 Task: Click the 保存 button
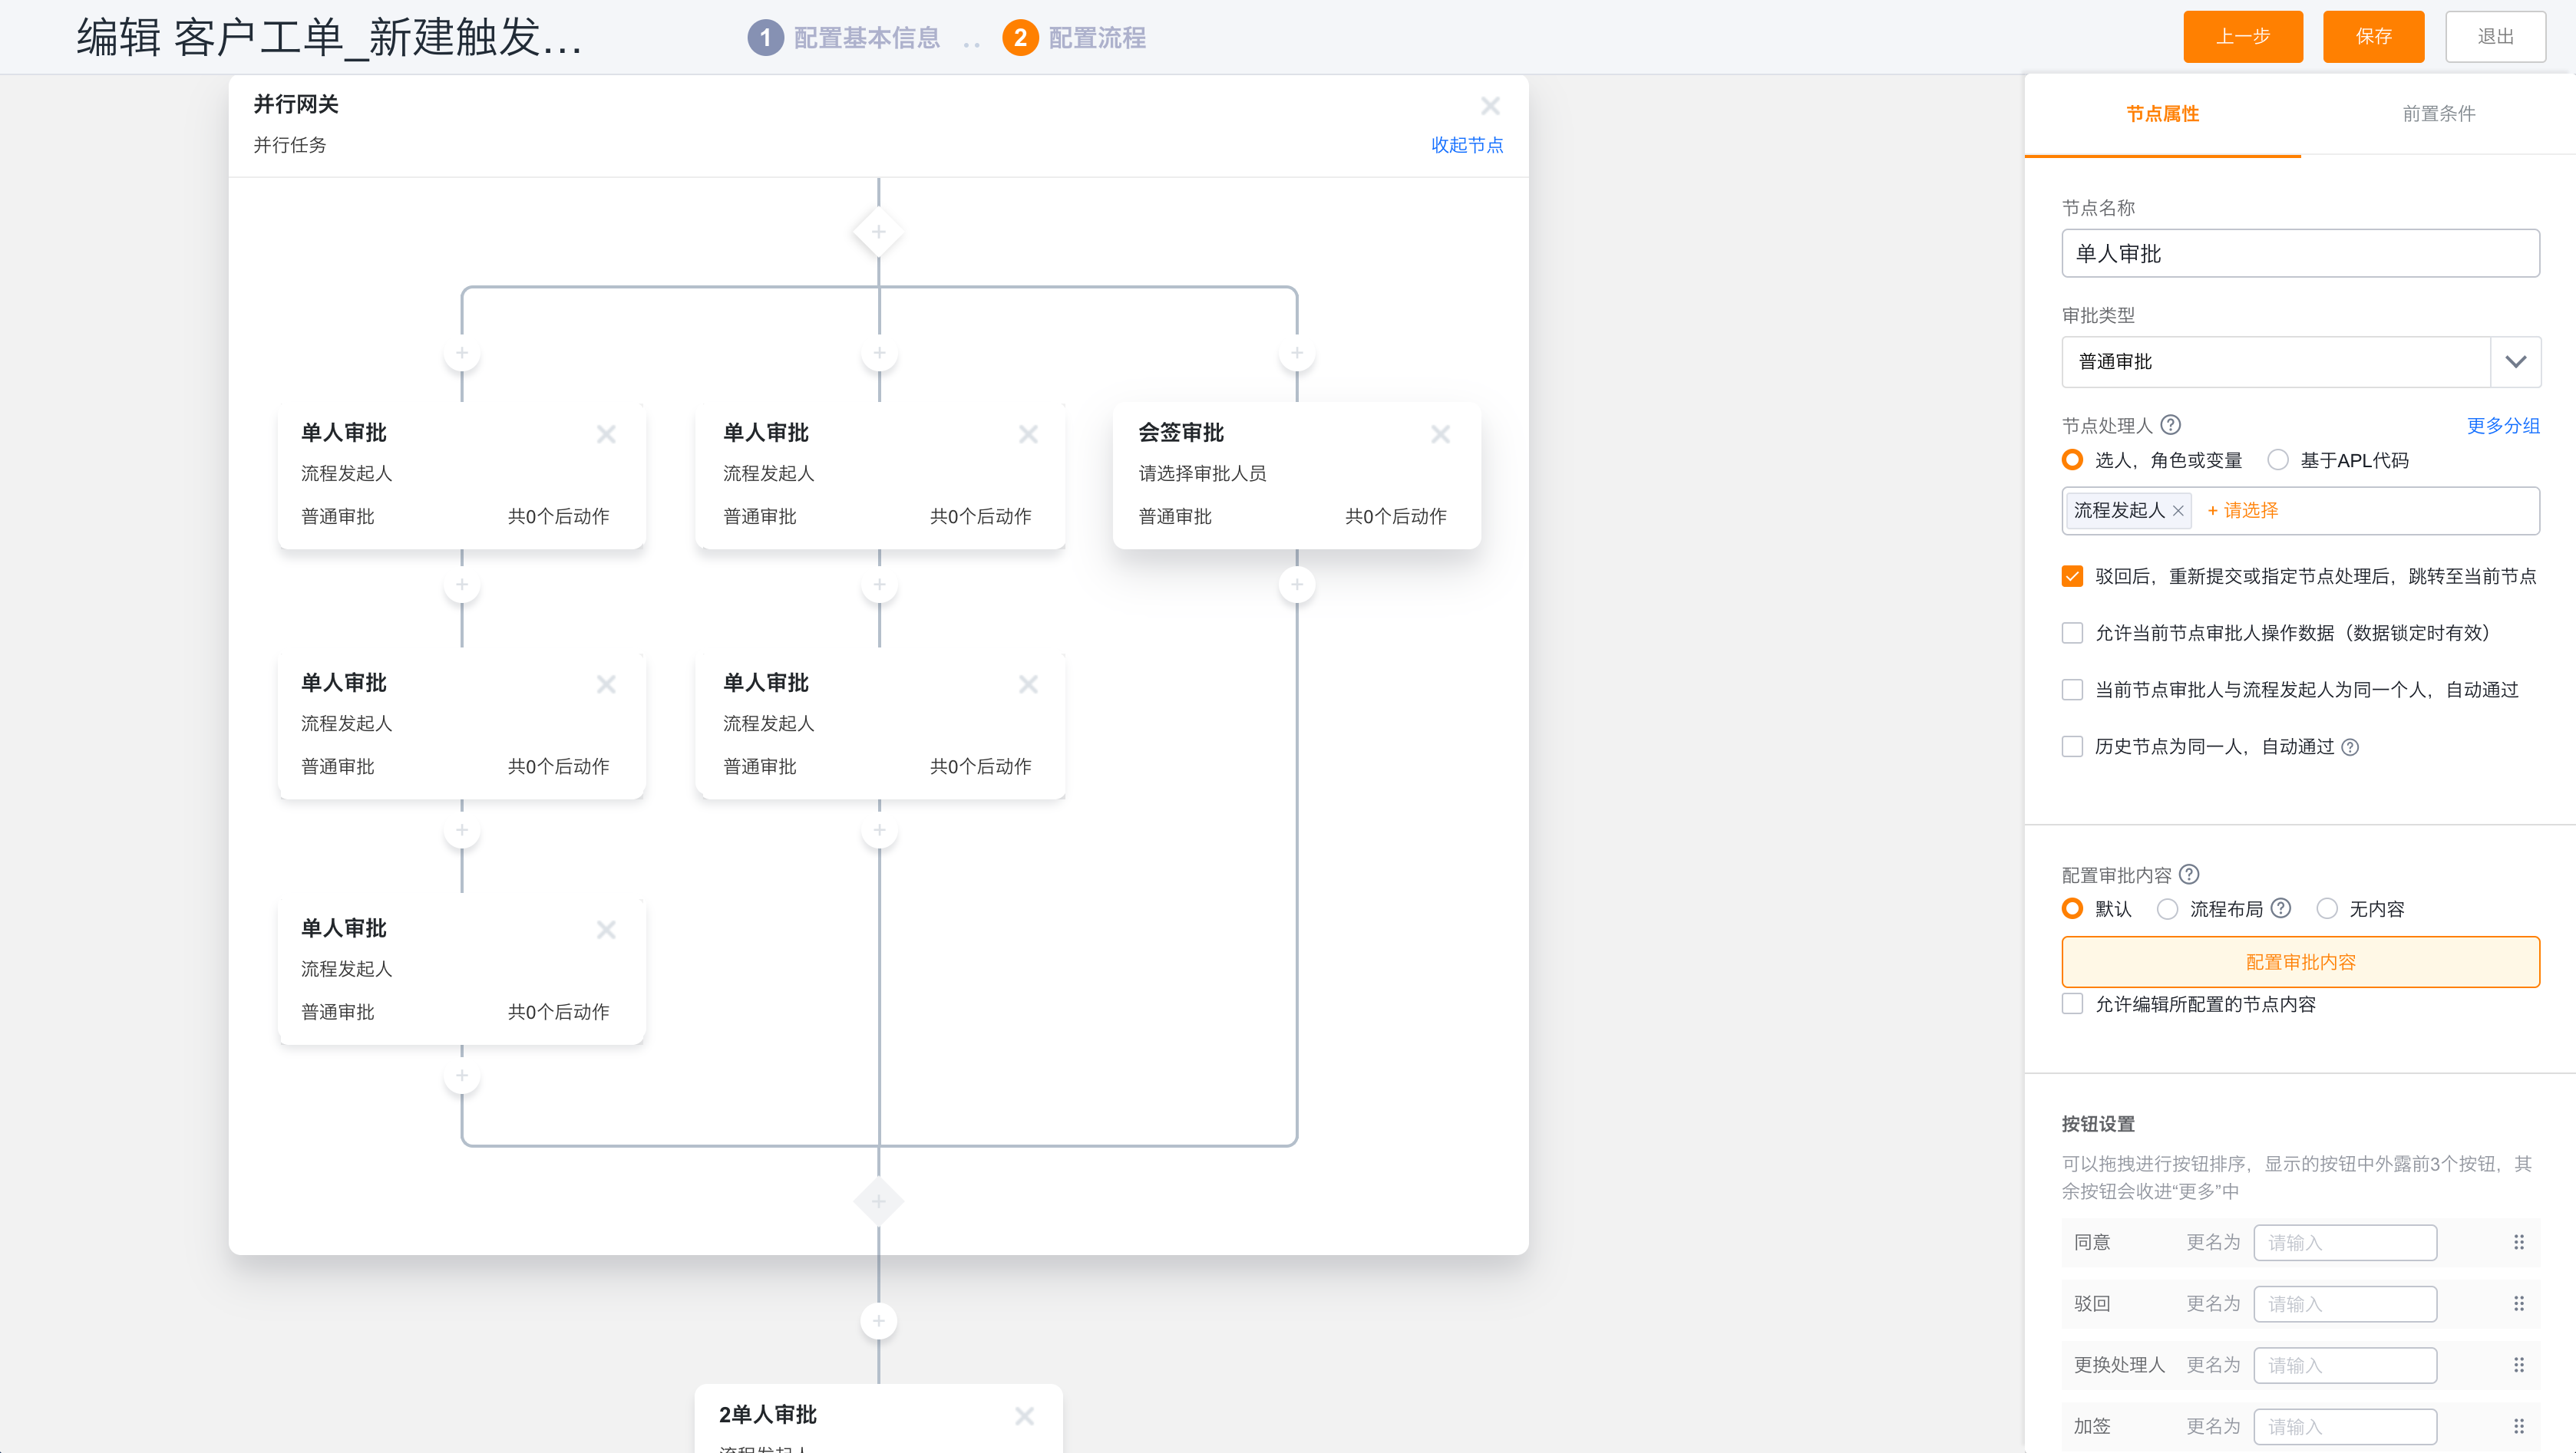pos(2373,37)
